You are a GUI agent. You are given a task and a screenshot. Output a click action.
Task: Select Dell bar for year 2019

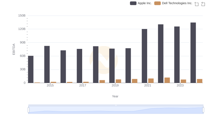click(119, 81)
